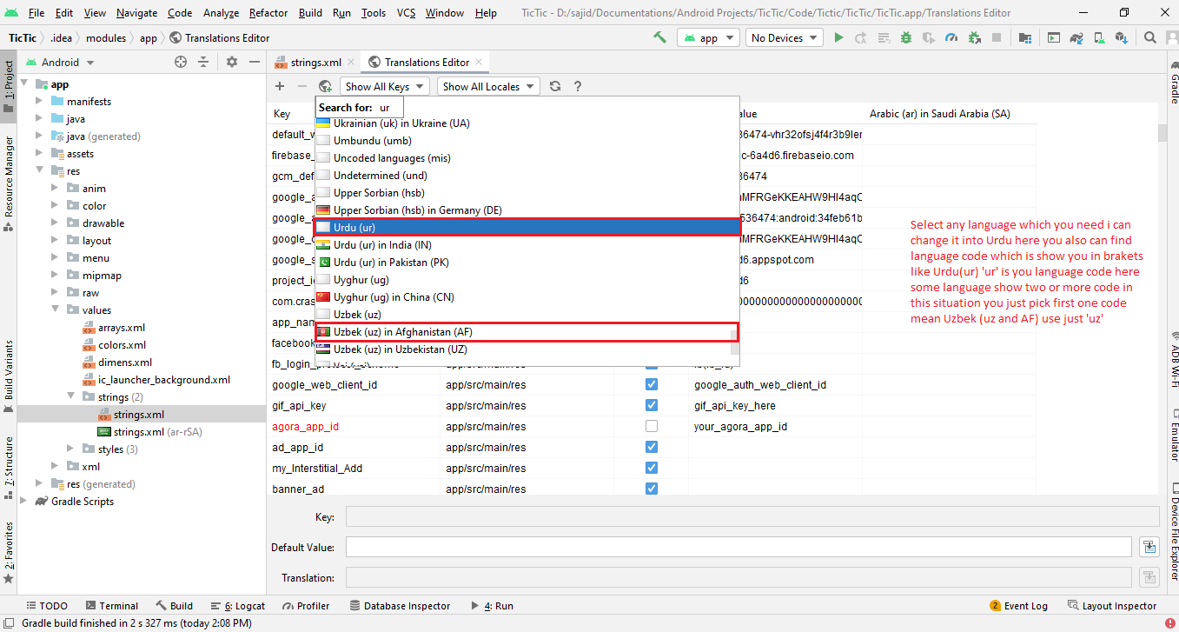The width and height of the screenshot is (1179, 632).
Task: Click the Search Everywhere magnifier icon
Action: [1149, 37]
